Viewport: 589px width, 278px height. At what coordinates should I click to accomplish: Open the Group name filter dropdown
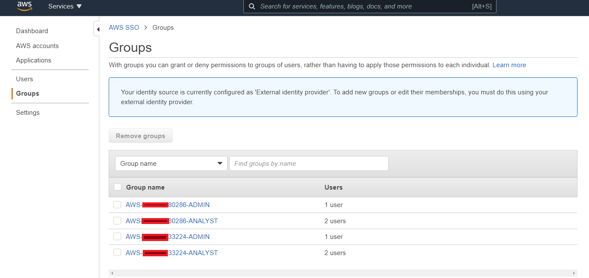tap(171, 164)
